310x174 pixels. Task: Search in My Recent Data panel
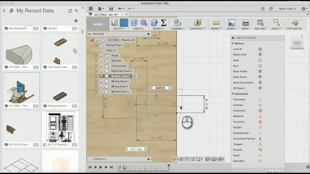click(77, 11)
